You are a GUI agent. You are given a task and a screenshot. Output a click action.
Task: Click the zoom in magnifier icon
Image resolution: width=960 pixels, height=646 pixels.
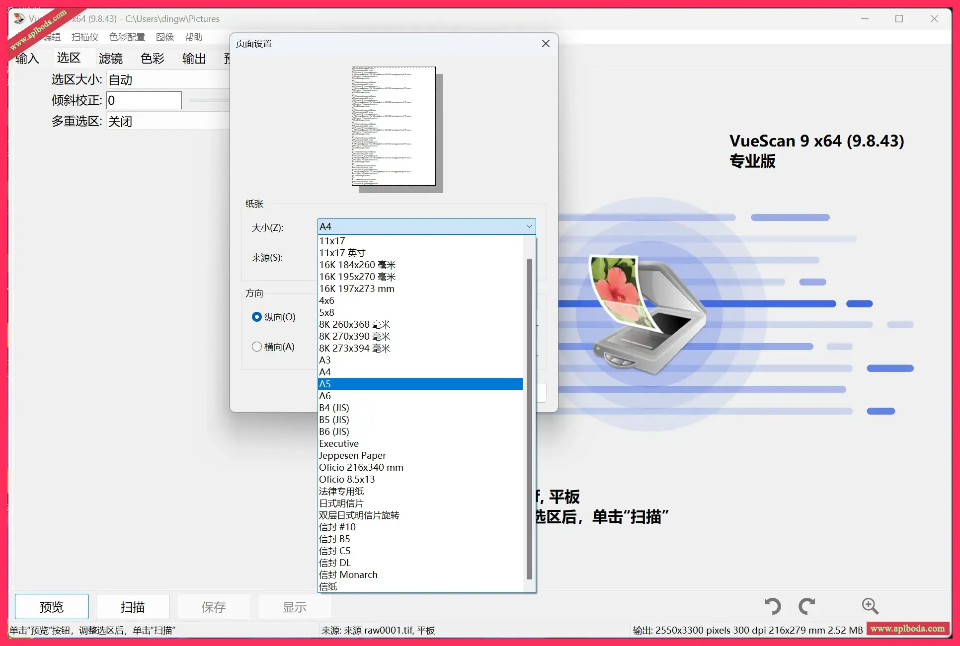click(x=870, y=606)
